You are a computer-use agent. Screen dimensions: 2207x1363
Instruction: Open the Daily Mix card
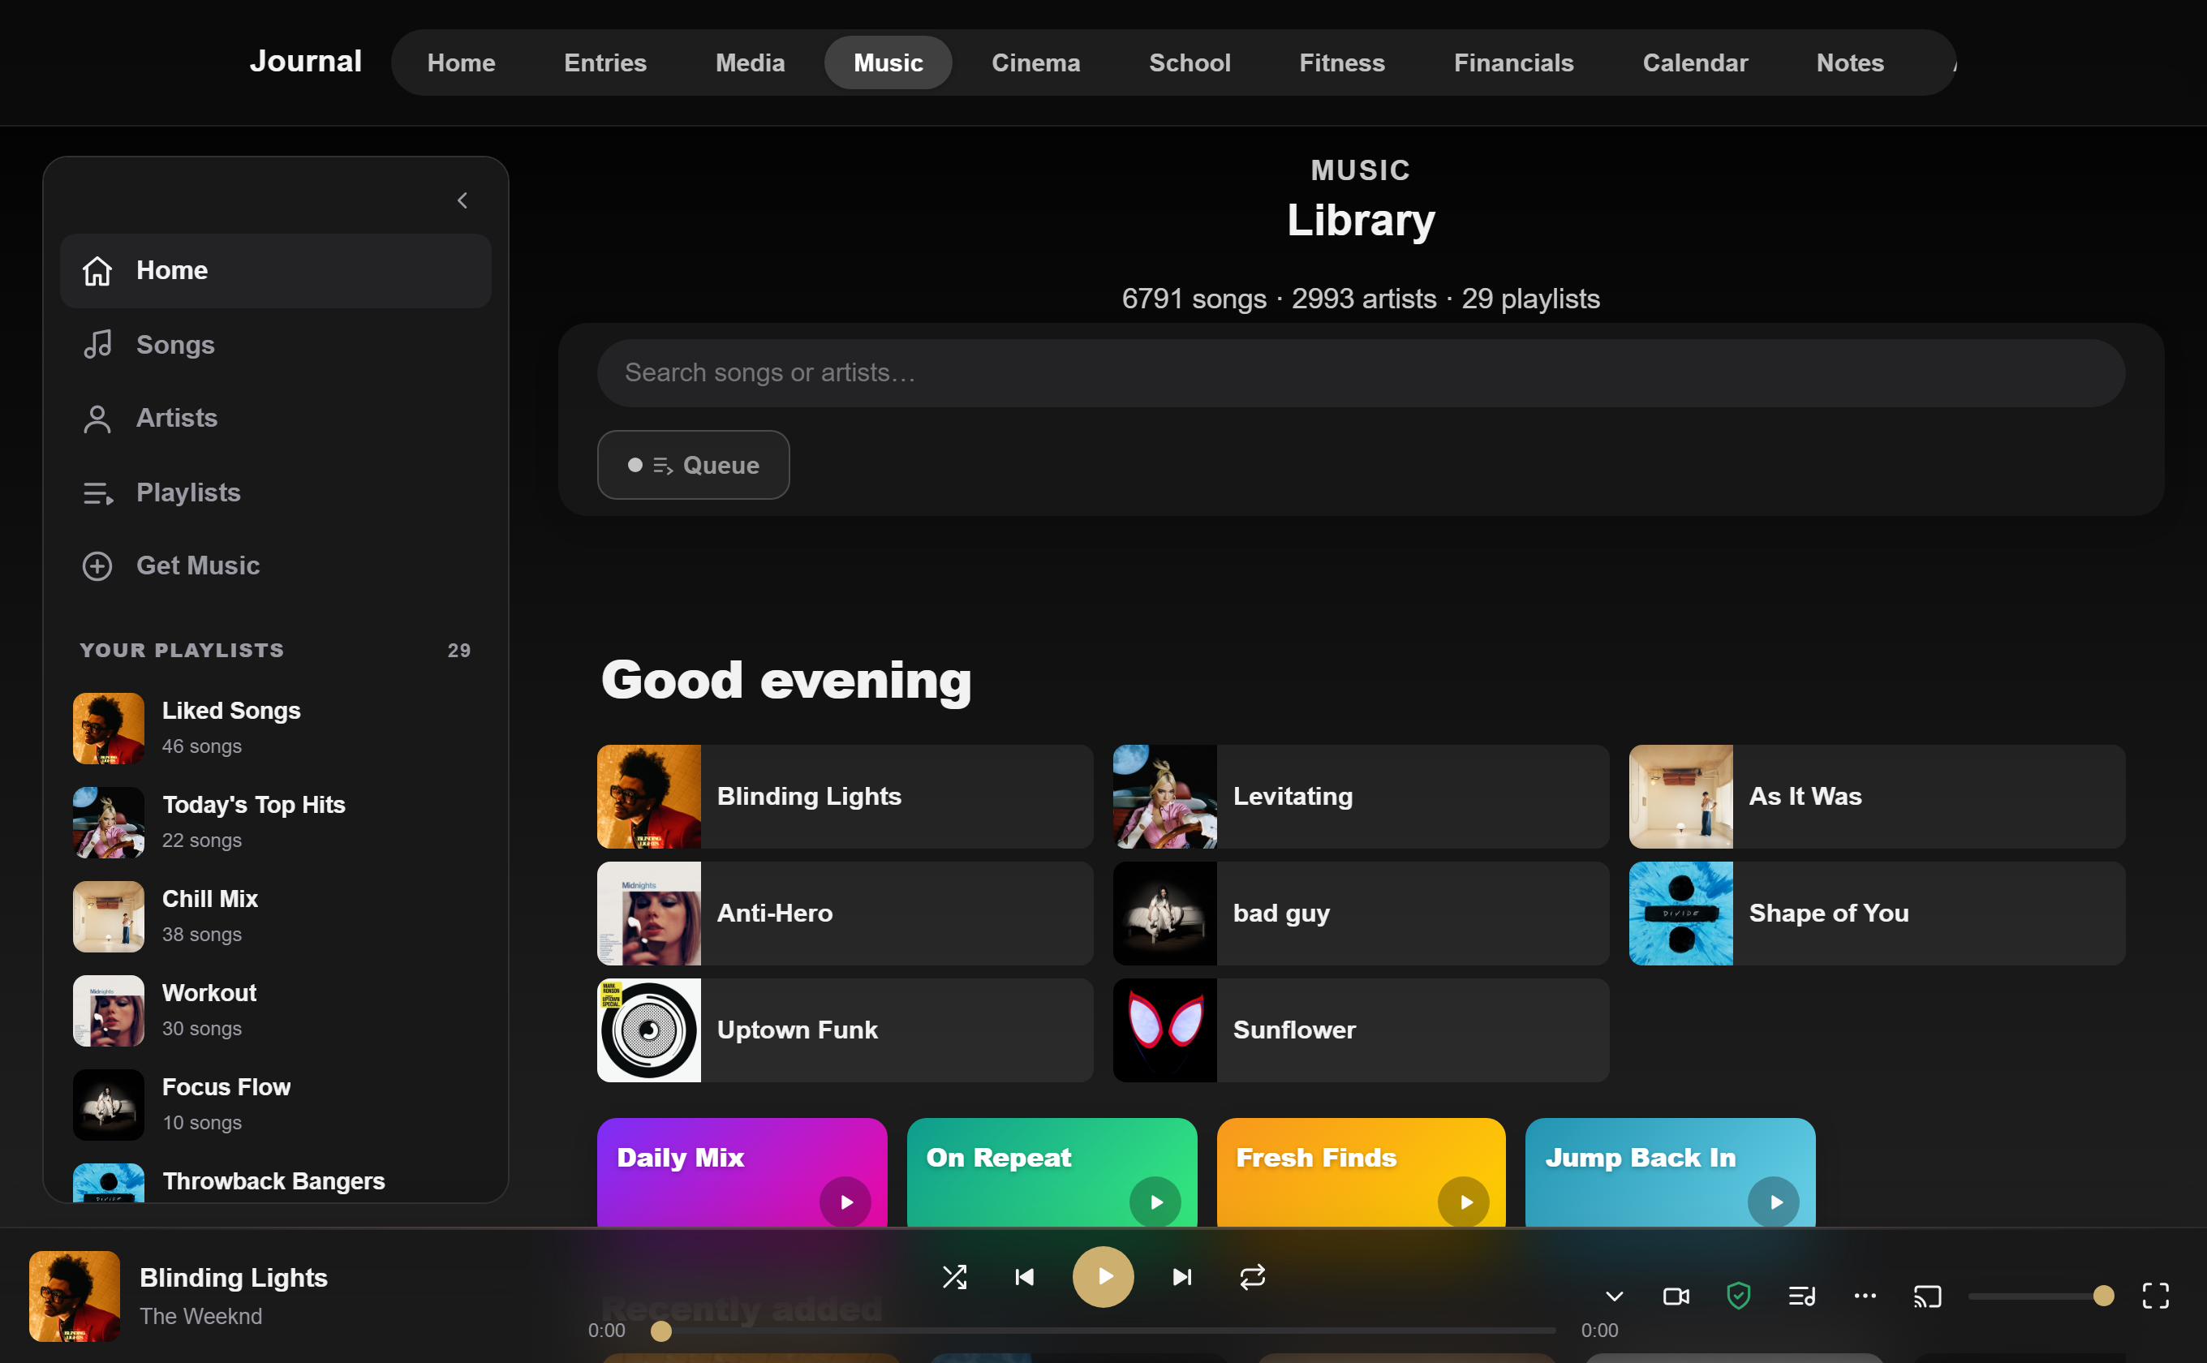[x=742, y=1172]
